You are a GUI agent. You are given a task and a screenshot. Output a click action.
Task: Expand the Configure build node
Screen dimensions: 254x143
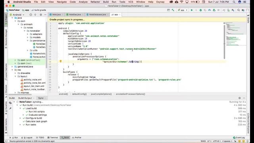(x=20, y=118)
